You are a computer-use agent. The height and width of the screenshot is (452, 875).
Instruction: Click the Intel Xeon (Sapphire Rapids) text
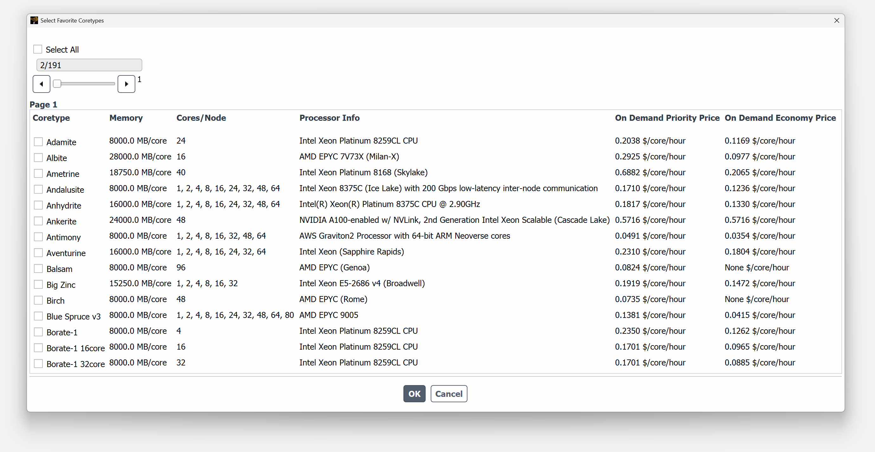point(351,252)
